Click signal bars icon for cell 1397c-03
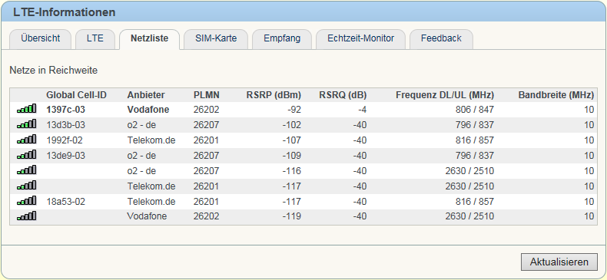Image resolution: width=607 pixels, height=280 pixels. [26, 109]
